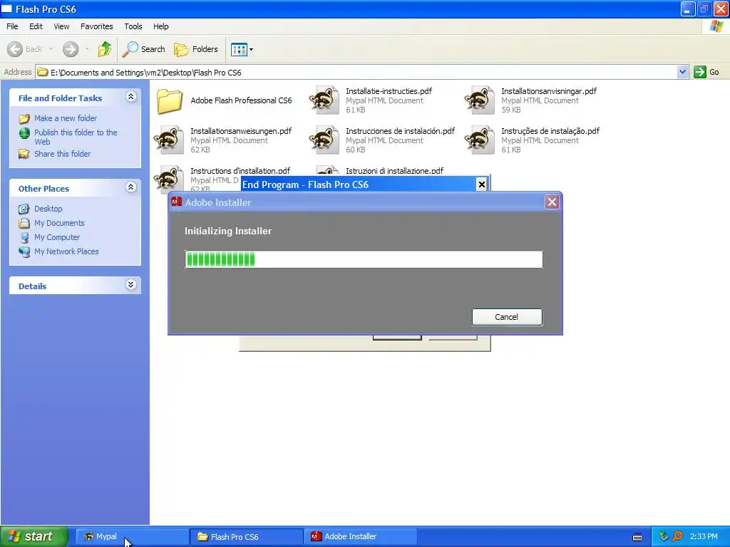Open the Edit menu
This screenshot has height=547, width=730.
pos(36,26)
